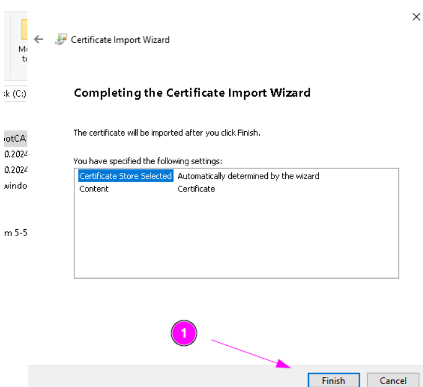Viewport: 423px width, 387px height.
Task: Close the wizard with the X button
Action: (415, 17)
